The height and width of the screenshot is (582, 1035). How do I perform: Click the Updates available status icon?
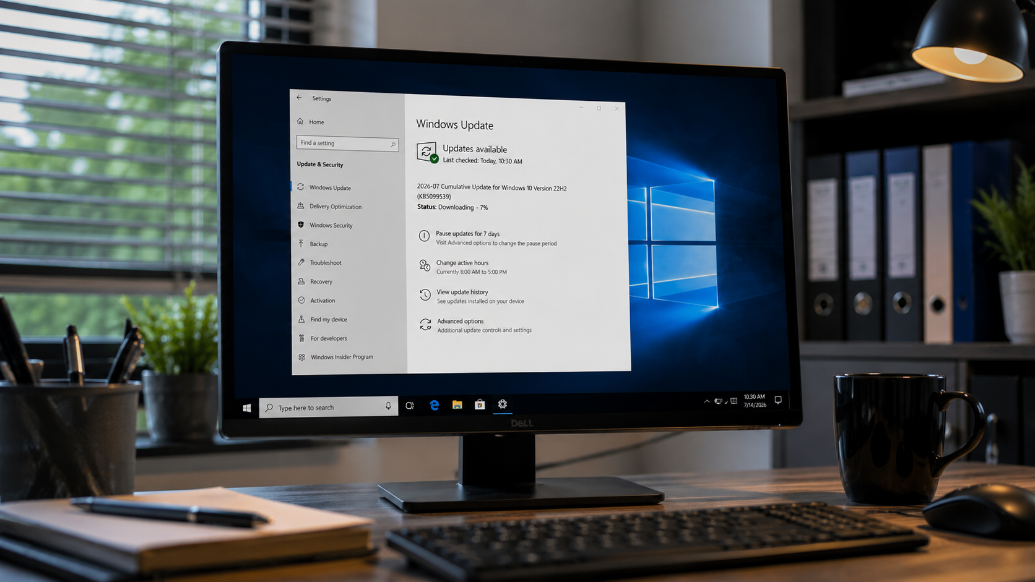point(427,153)
